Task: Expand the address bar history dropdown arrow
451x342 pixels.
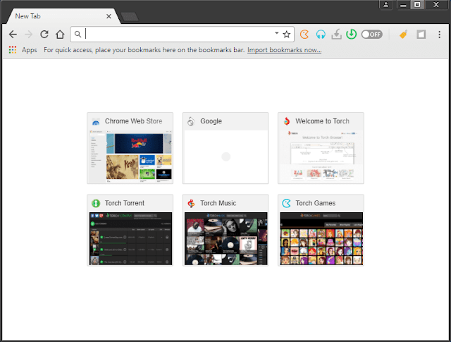Action: click(277, 33)
